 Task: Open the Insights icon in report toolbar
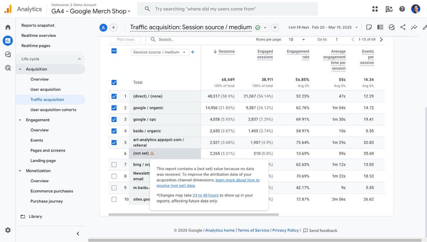391,27
